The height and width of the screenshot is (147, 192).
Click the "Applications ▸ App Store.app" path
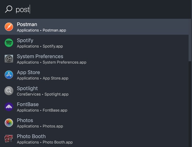(43, 78)
